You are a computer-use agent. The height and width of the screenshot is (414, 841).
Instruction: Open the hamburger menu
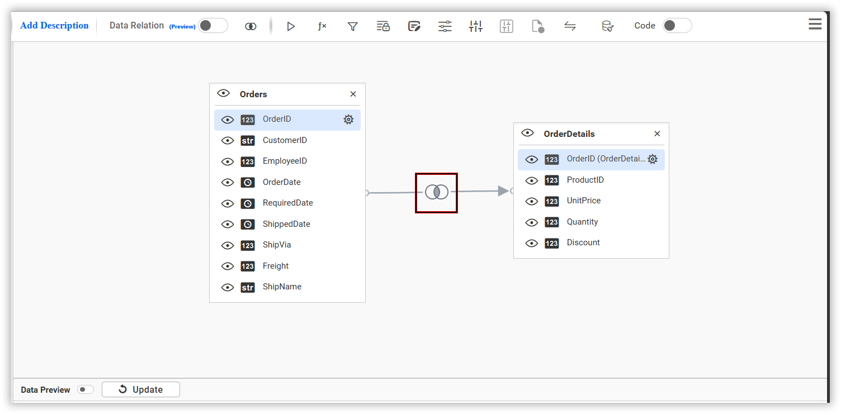coord(815,24)
